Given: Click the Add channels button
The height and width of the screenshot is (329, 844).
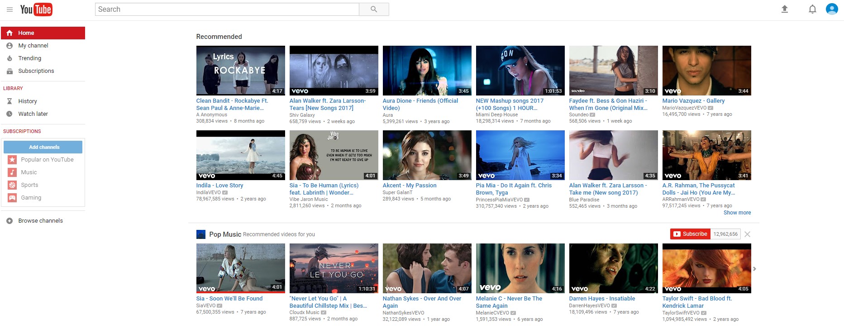Looking at the screenshot, I should 43,147.
